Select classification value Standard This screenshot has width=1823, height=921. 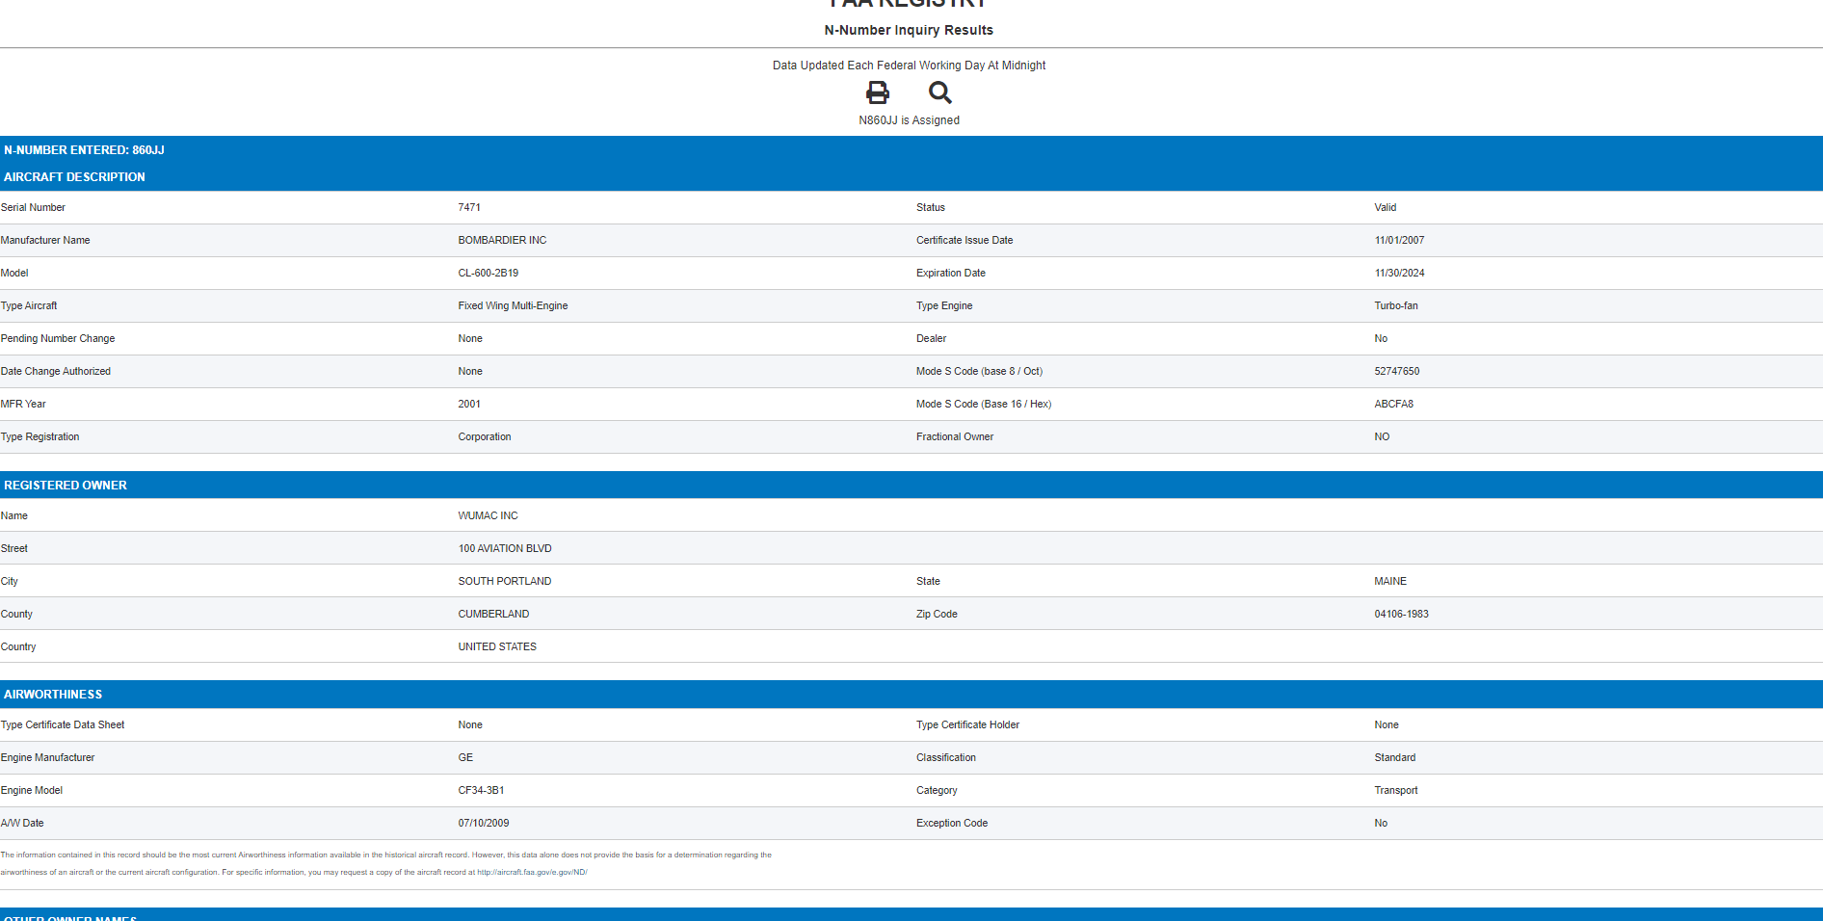[x=1395, y=757]
